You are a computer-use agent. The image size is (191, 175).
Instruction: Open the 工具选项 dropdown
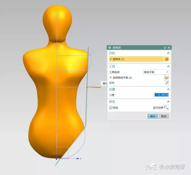156,72
